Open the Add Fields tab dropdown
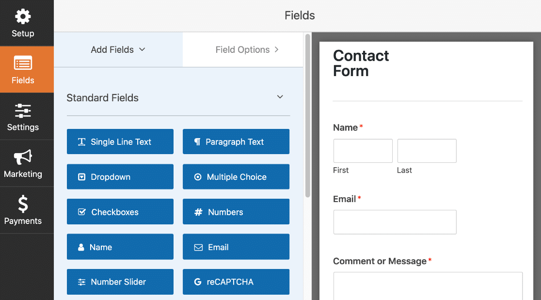Viewport: 541px width, 300px height. click(x=118, y=49)
